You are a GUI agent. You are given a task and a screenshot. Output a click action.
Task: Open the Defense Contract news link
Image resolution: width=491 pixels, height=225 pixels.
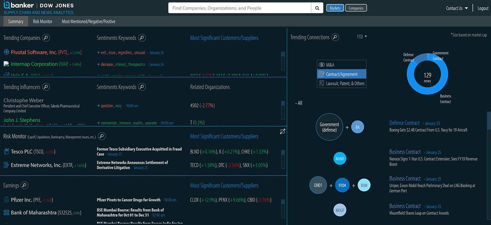[405, 123]
